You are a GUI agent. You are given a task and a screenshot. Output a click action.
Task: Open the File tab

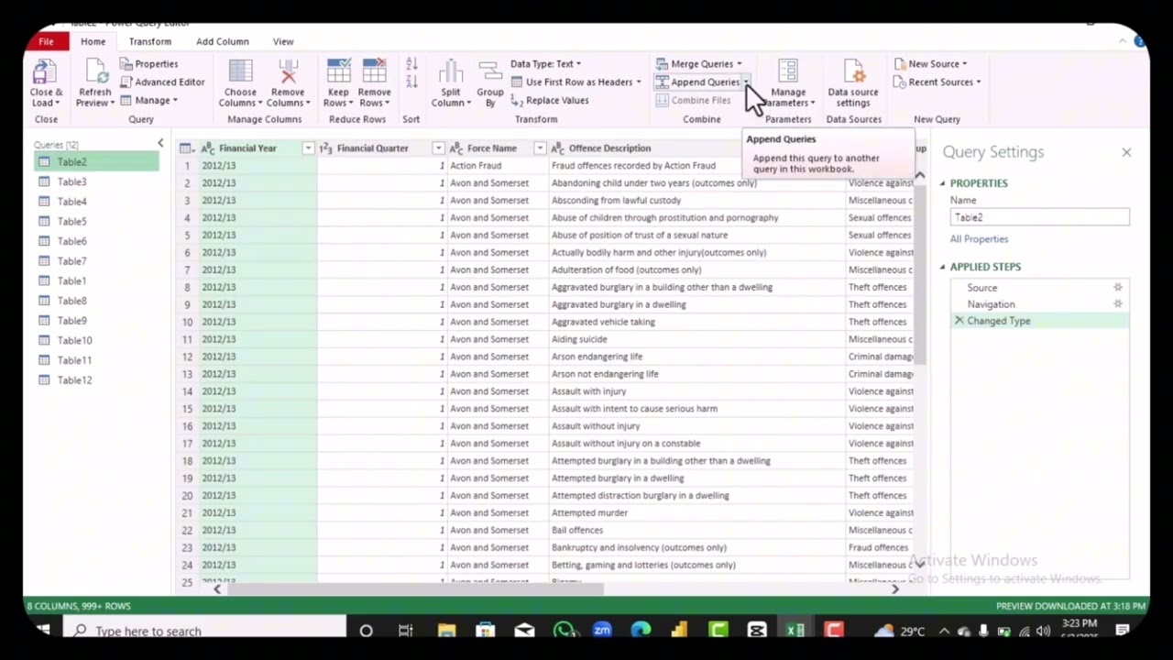tap(46, 41)
